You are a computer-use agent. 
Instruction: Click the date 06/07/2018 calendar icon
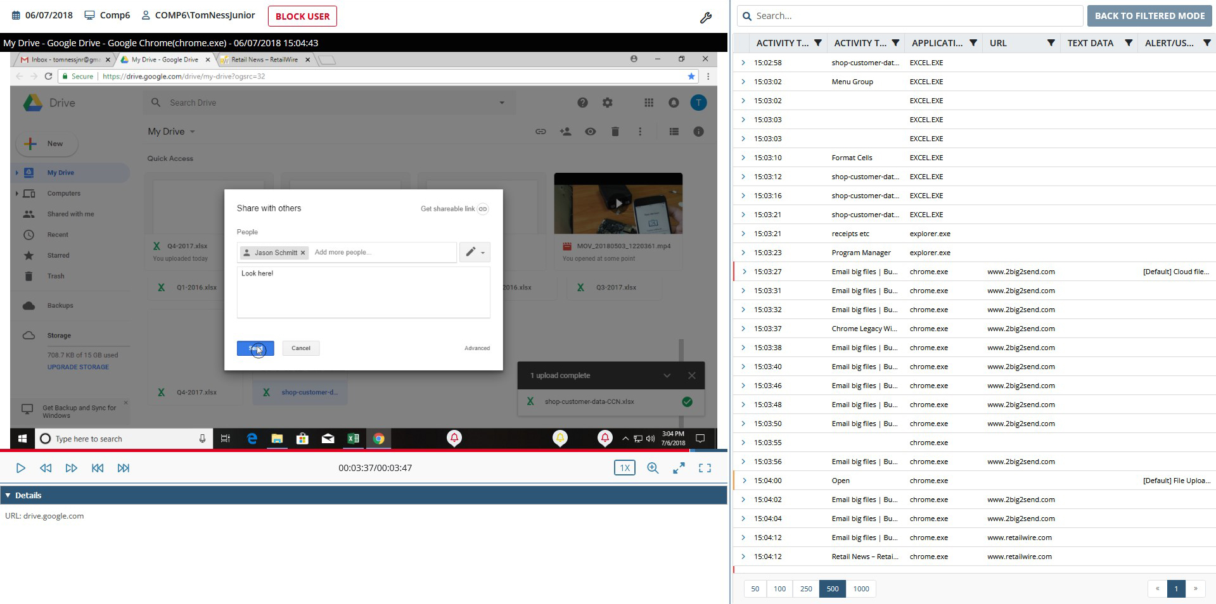(x=16, y=15)
